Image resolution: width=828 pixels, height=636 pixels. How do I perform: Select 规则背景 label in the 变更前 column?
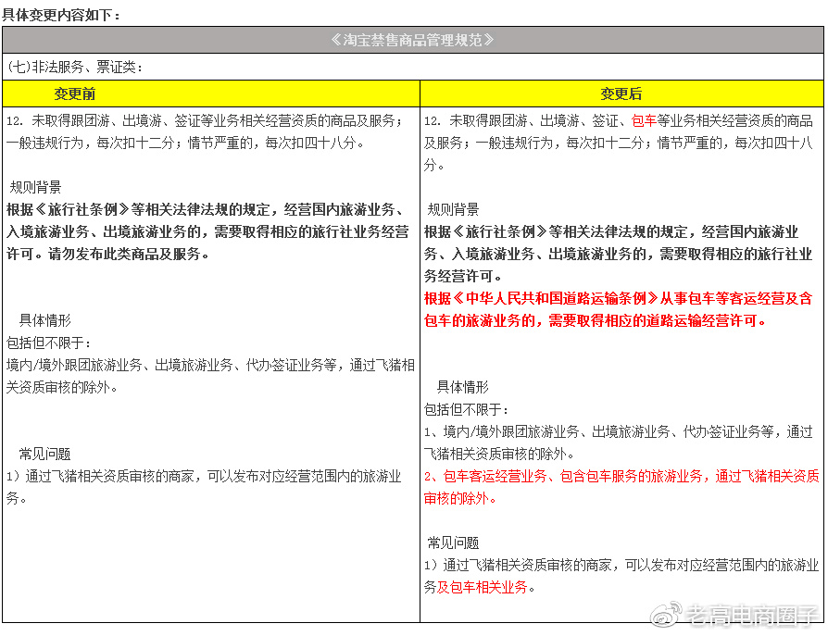[x=35, y=187]
